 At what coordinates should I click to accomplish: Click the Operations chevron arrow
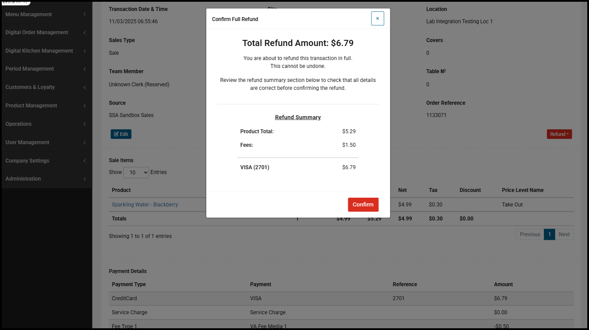click(84, 124)
